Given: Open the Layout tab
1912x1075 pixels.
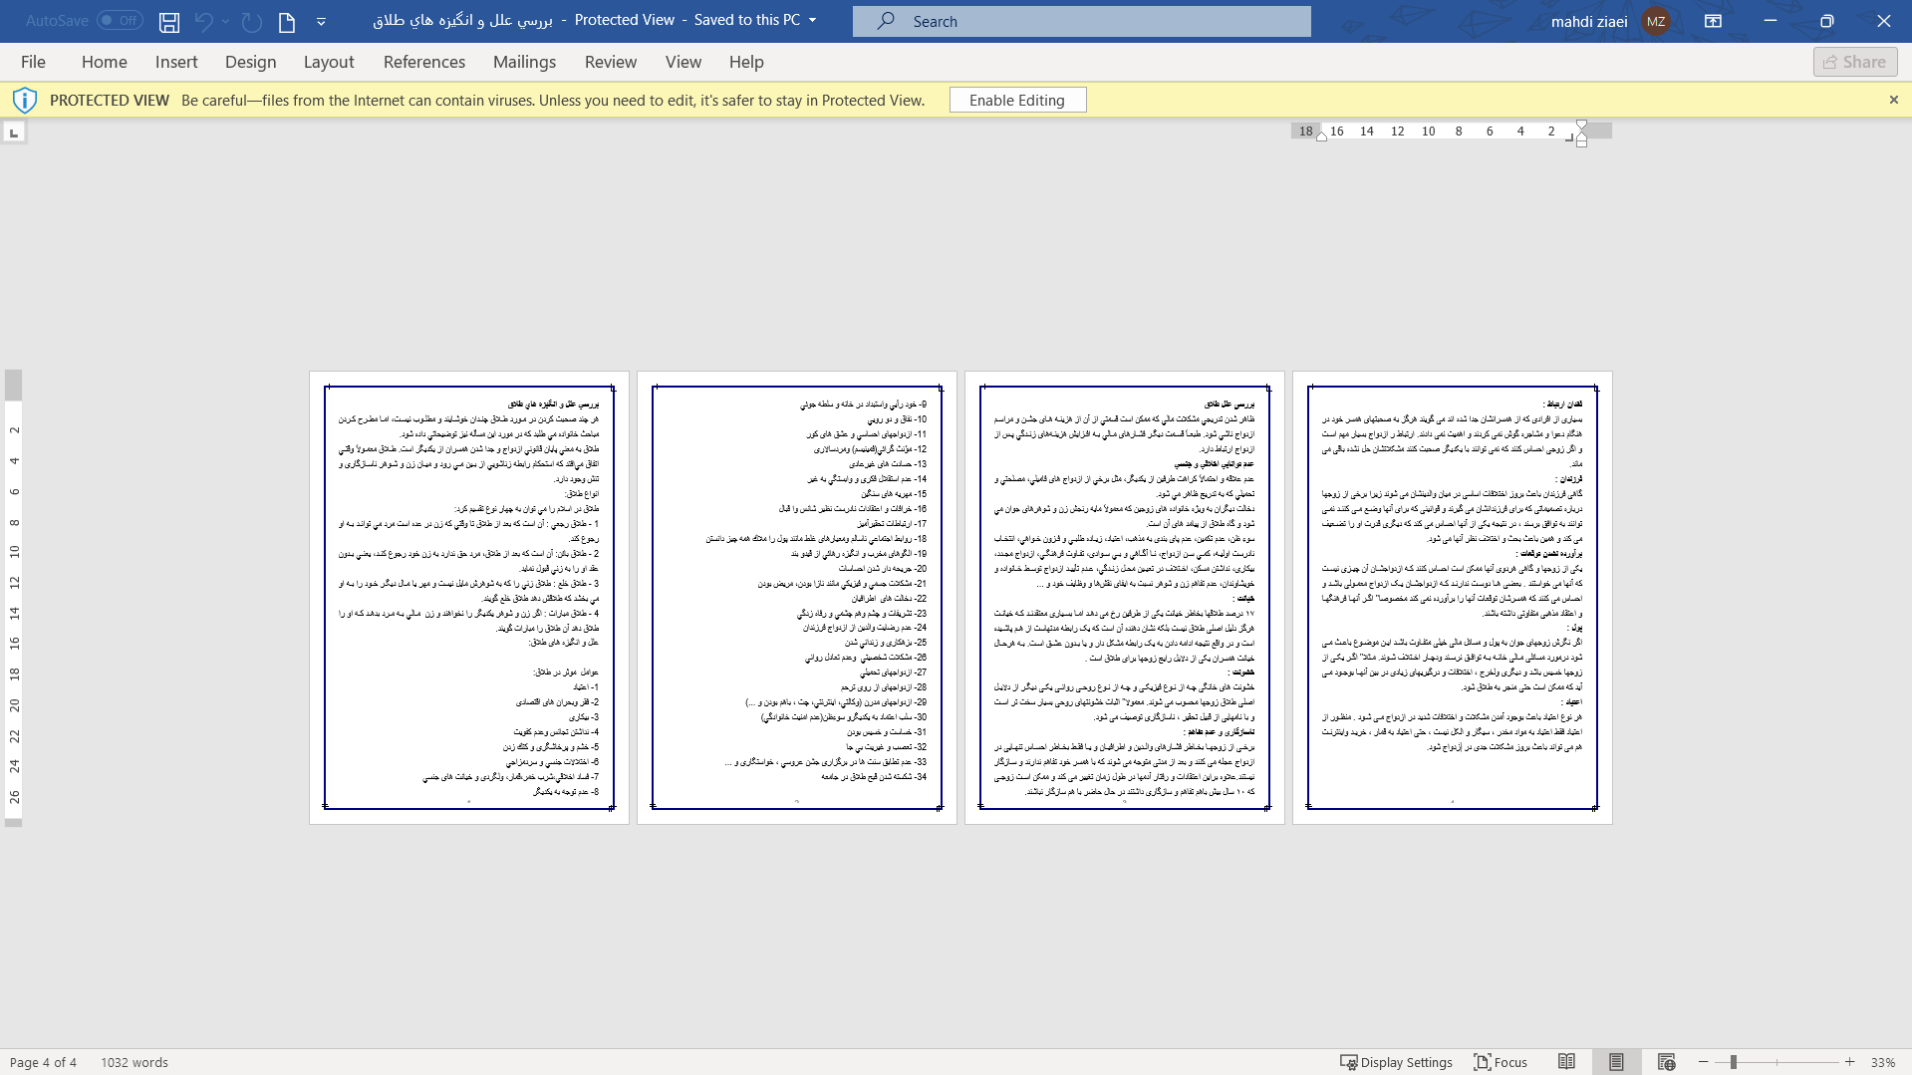Looking at the screenshot, I should 329,62.
